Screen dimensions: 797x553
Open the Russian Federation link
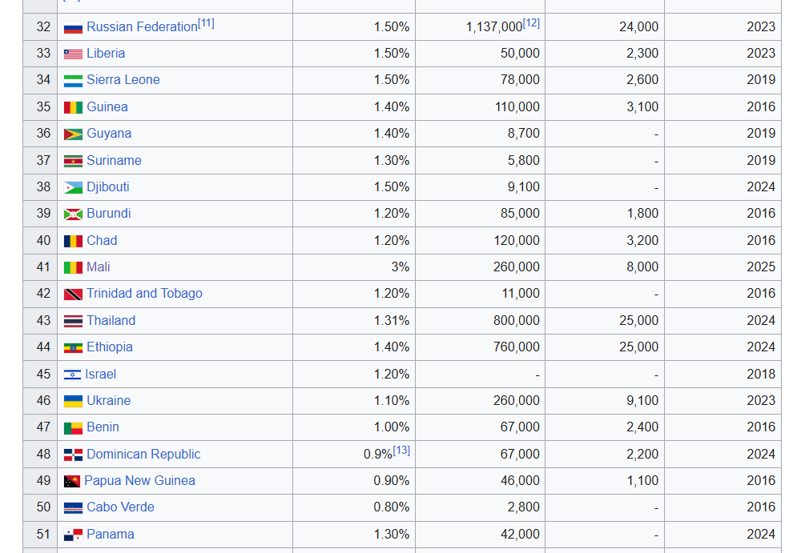pos(142,27)
